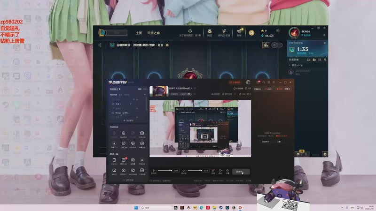Click the plus button beside currency balance
This screenshot has width=376, height=211.
coord(278,30)
